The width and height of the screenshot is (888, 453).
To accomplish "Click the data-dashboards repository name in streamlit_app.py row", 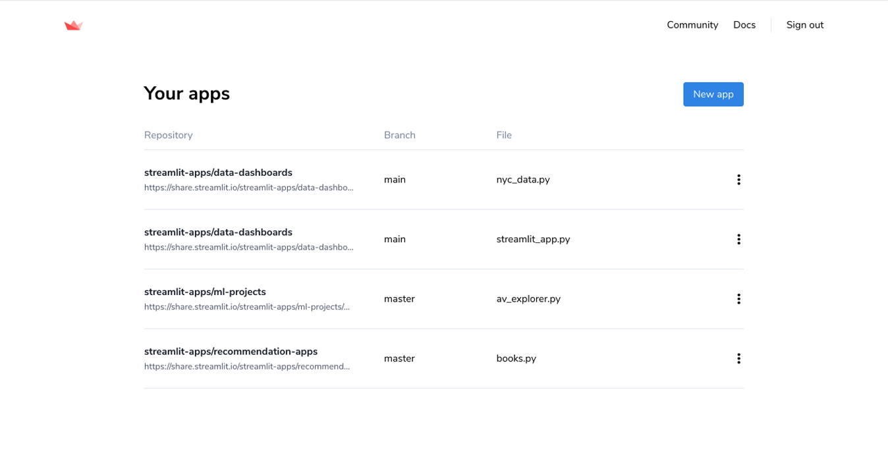I will (x=218, y=232).
